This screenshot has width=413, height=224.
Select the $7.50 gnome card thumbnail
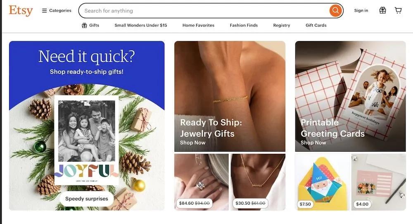(x=322, y=182)
